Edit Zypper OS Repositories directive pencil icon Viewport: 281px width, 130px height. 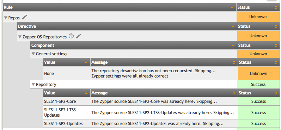[78, 36]
